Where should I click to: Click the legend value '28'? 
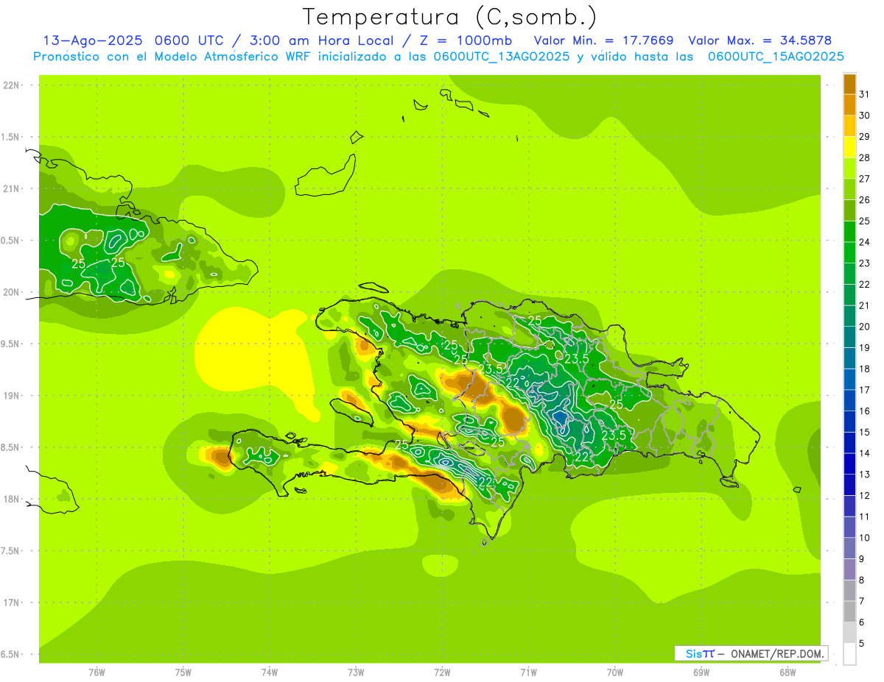point(865,157)
